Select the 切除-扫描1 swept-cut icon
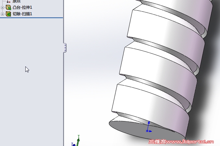Viewport: 220px width, 146px height. pyautogui.click(x=8, y=14)
